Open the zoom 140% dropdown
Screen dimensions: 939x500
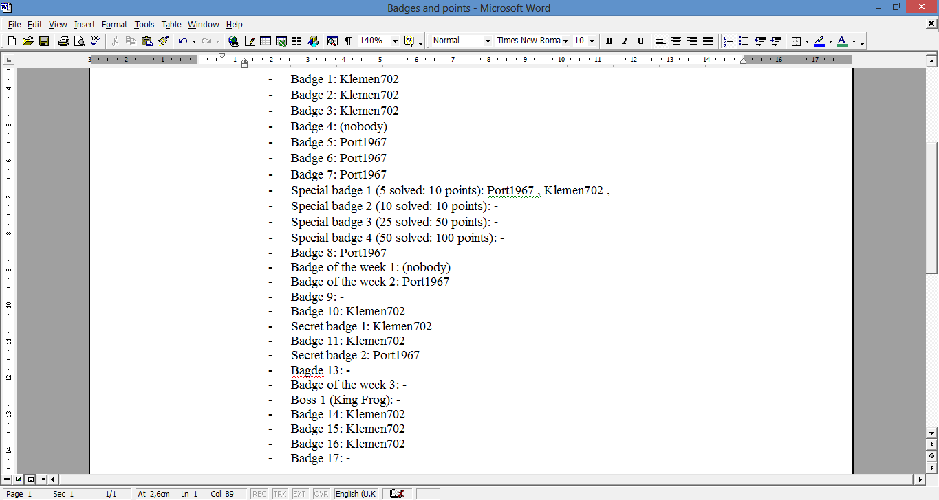tap(395, 41)
